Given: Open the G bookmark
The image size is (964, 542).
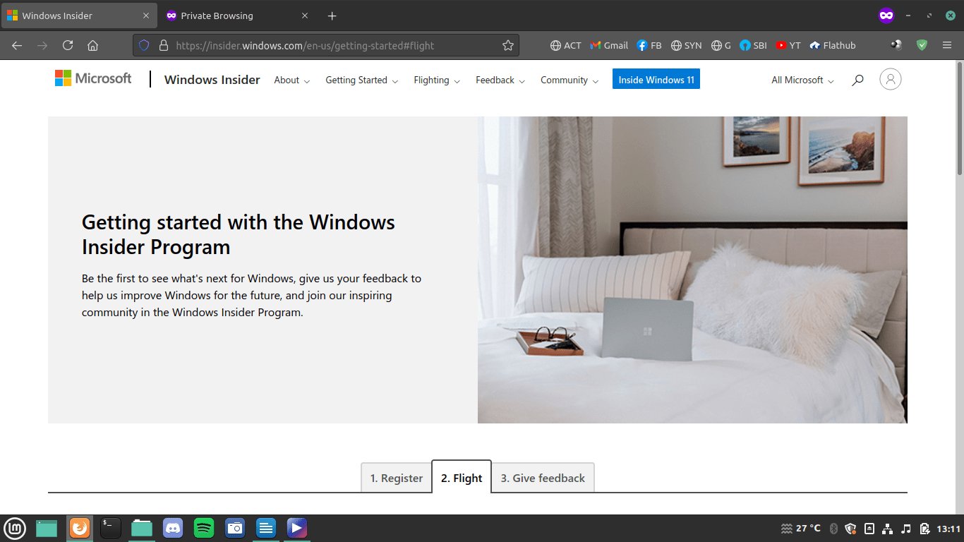Looking at the screenshot, I should pos(721,45).
